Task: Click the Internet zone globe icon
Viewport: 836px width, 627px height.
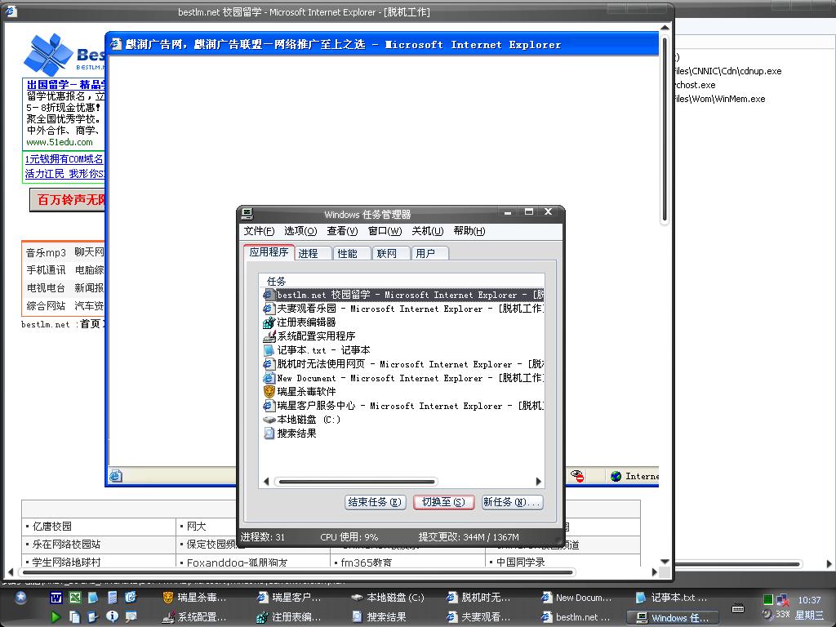Action: 616,476
